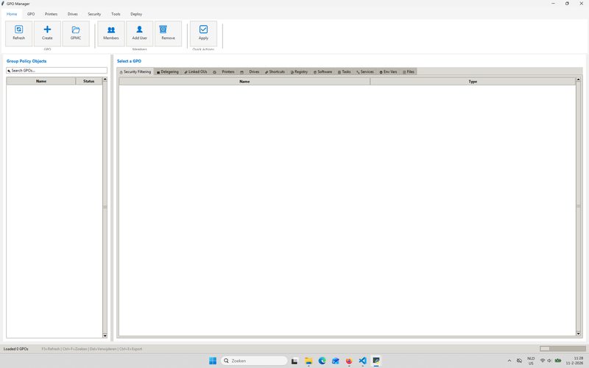The width and height of the screenshot is (589, 368).
Task: Switch to the Home ribbon tab
Action: pyautogui.click(x=12, y=14)
